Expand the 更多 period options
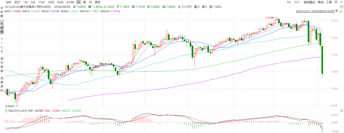344x133 pixels. [97, 2]
